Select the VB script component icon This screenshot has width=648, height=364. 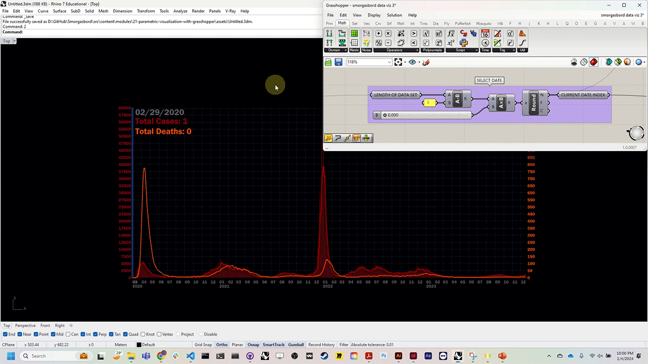[x=474, y=33]
